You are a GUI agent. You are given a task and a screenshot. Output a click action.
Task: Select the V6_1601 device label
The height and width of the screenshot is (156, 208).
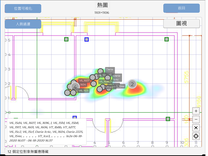(x=83, y=91)
